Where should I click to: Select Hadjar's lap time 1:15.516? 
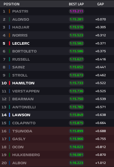coord(76,27)
